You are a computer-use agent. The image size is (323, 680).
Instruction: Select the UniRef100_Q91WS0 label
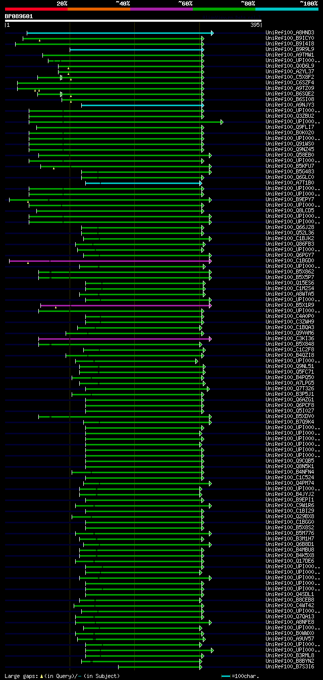point(290,144)
